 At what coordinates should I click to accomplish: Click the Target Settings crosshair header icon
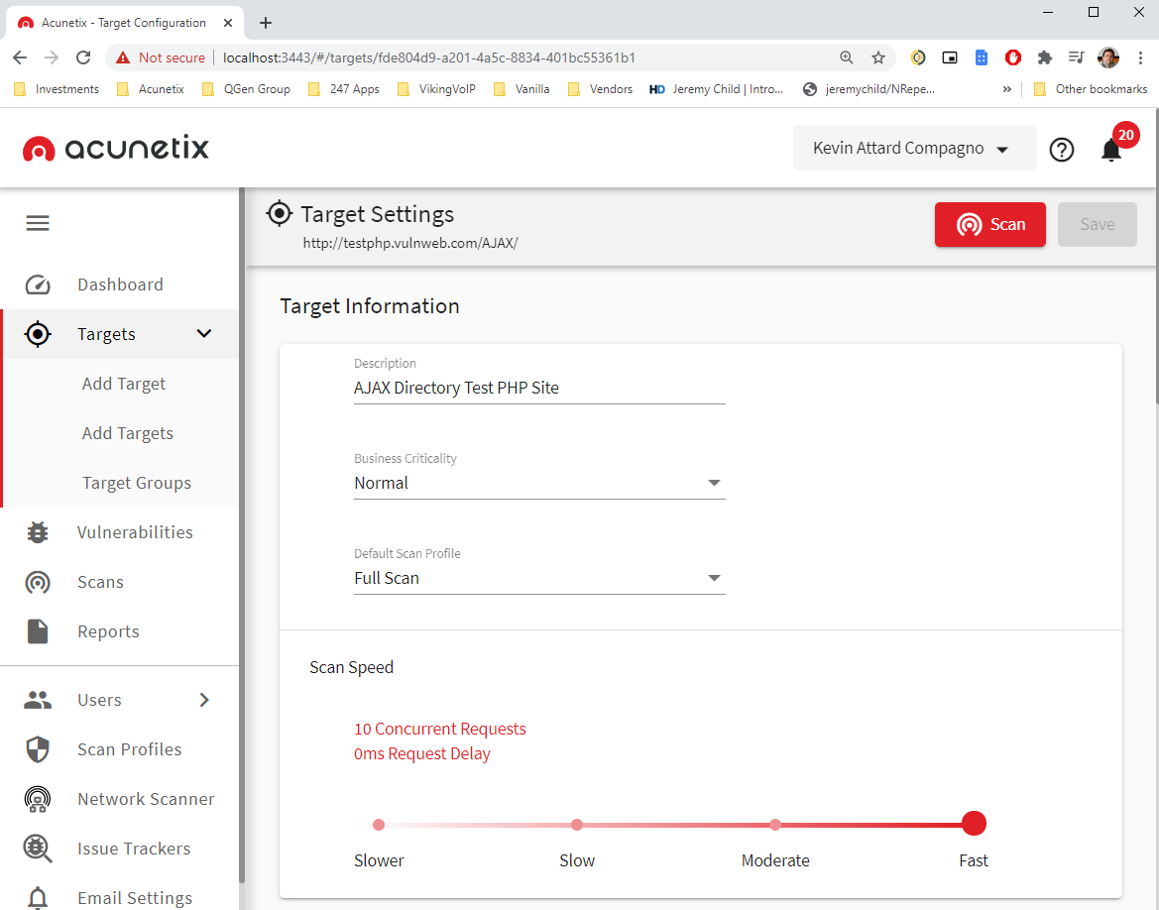[280, 214]
